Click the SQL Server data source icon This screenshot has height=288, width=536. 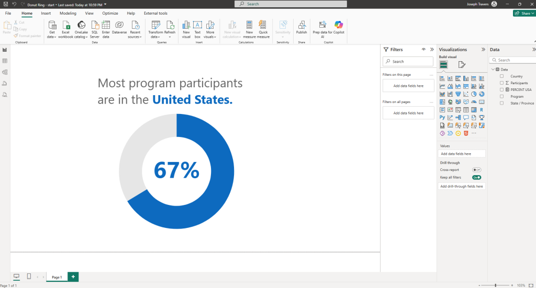95,28
